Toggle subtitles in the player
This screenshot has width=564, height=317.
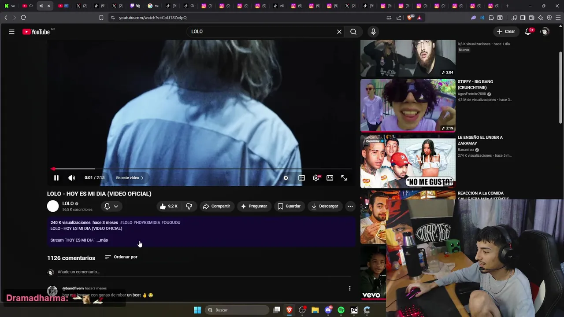pos(302,178)
